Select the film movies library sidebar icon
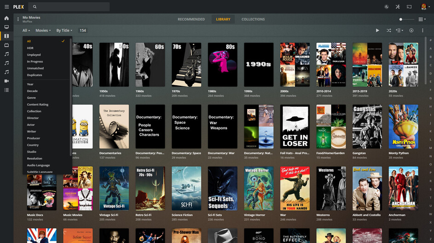The image size is (434, 243). tap(6, 36)
